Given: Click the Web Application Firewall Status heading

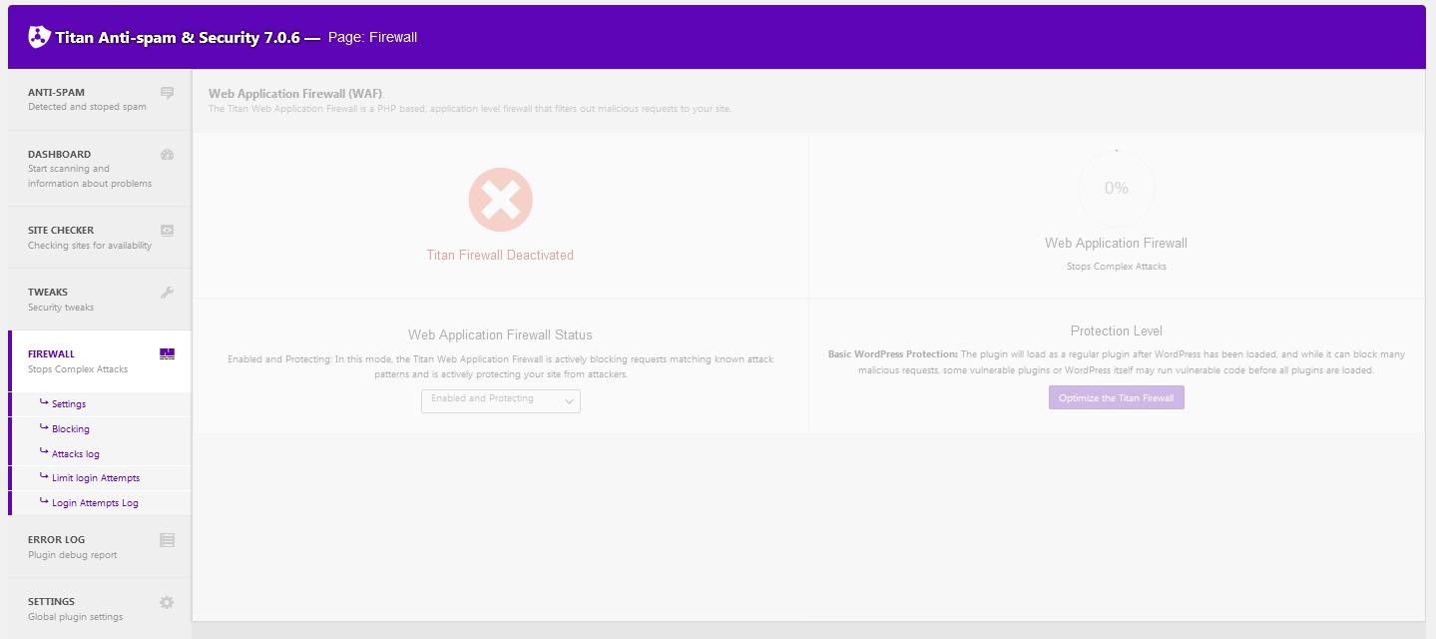Looking at the screenshot, I should 500,335.
